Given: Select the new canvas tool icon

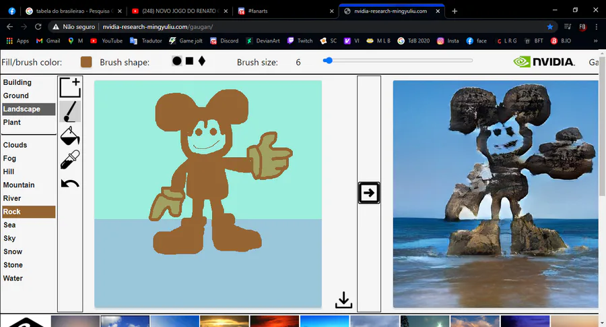Looking at the screenshot, I should pyautogui.click(x=70, y=88).
